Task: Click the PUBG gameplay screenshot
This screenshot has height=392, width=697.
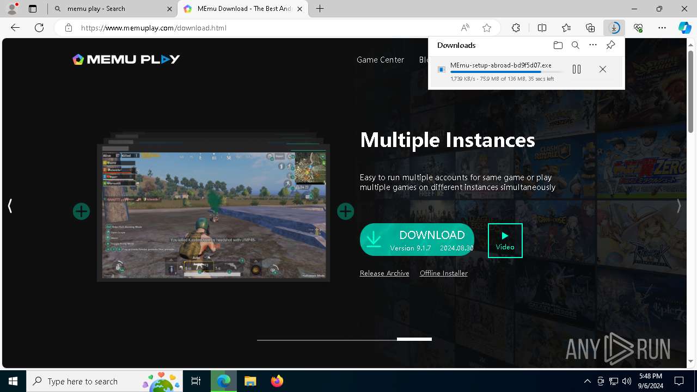Action: click(x=213, y=213)
